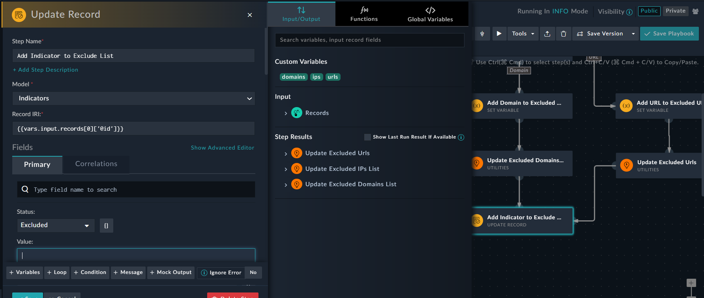Click the export upload icon
The image size is (704, 298).
pos(547,34)
